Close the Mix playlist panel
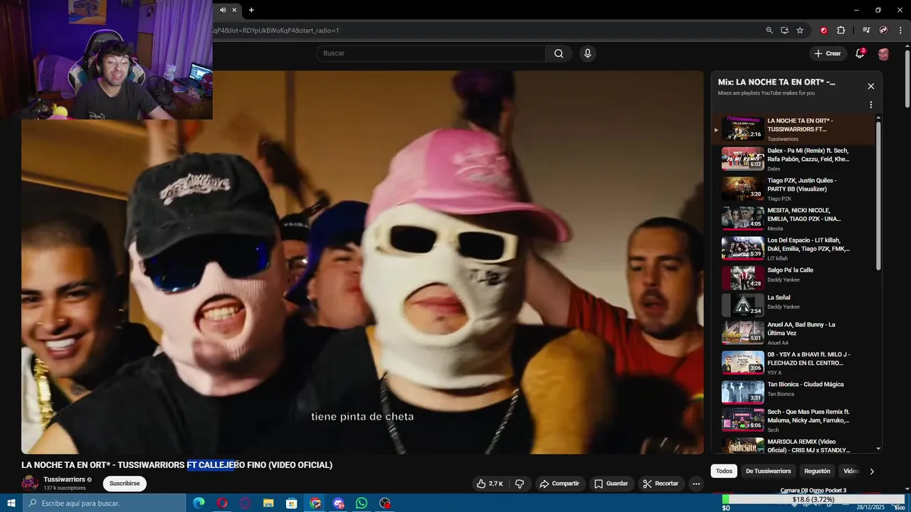This screenshot has height=512, width=911. (x=870, y=86)
